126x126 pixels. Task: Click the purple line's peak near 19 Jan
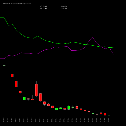click(92, 37)
